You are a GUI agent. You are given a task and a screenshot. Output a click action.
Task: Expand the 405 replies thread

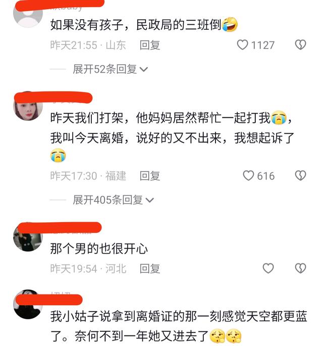(113, 200)
